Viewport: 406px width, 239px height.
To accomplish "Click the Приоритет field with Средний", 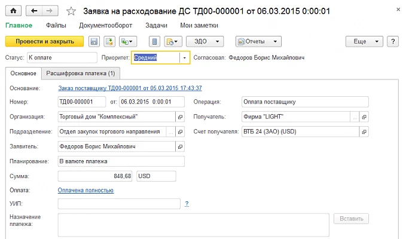I will pos(155,58).
